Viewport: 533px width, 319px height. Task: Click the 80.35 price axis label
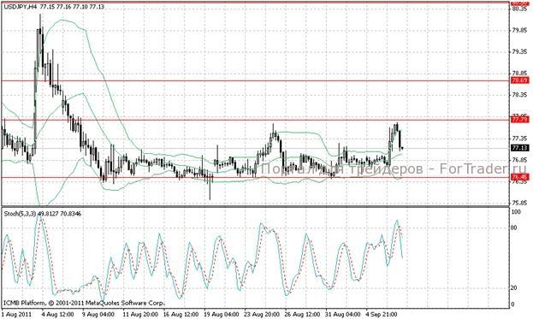[519, 9]
